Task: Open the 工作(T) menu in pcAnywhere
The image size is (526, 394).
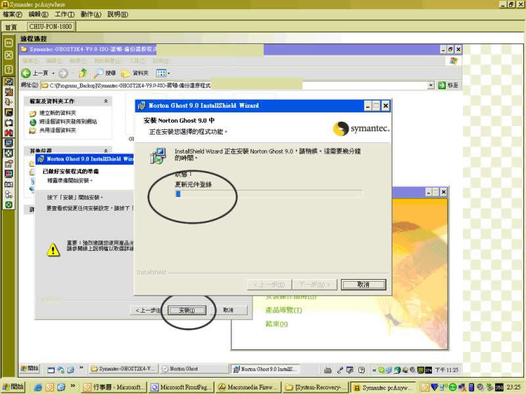Action: click(64, 14)
